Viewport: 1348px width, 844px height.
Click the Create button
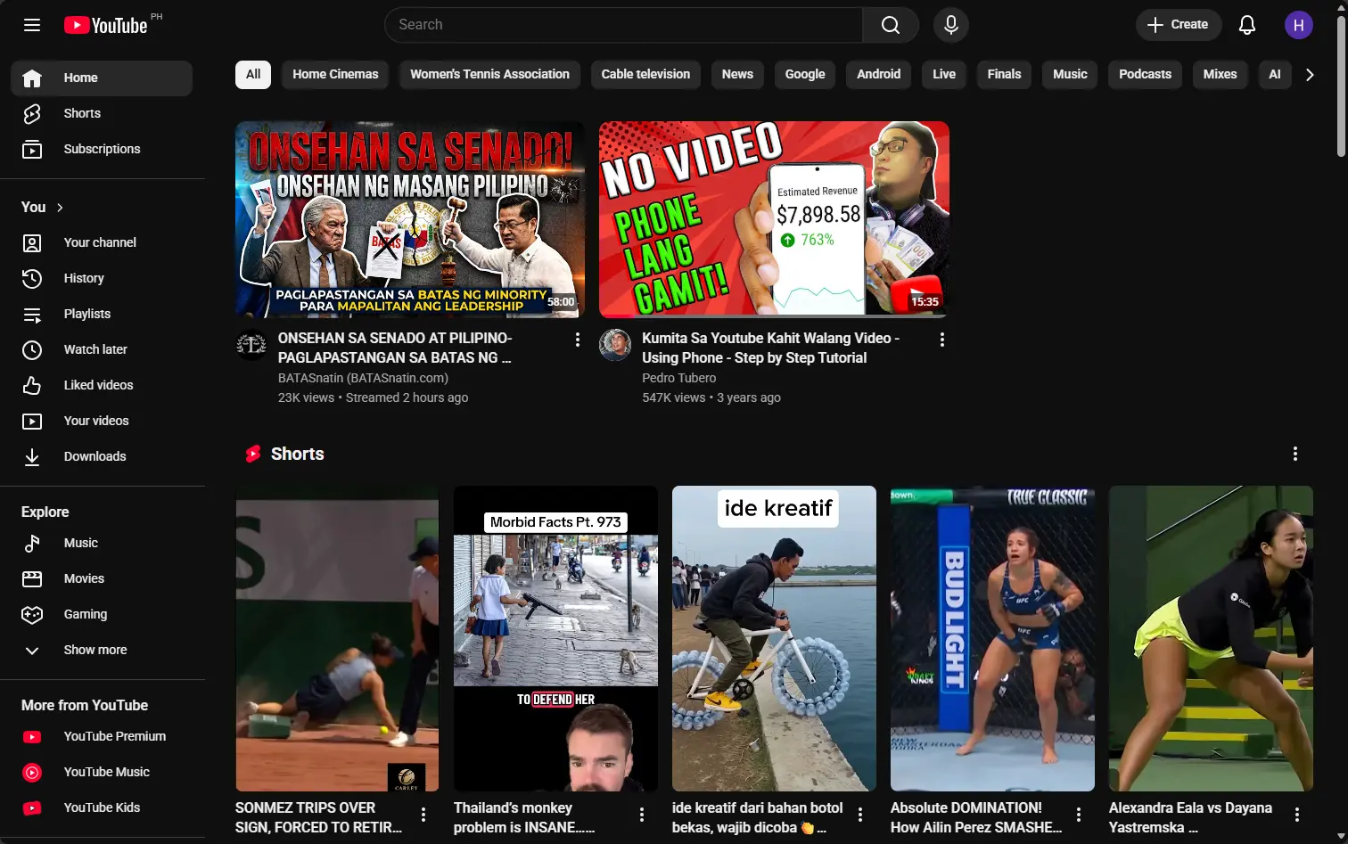point(1178,25)
